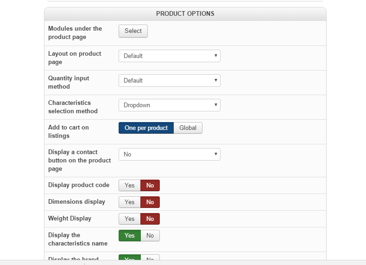Select Yes for Display the brand
Screen dimensions: 366x265
(x=130, y=258)
